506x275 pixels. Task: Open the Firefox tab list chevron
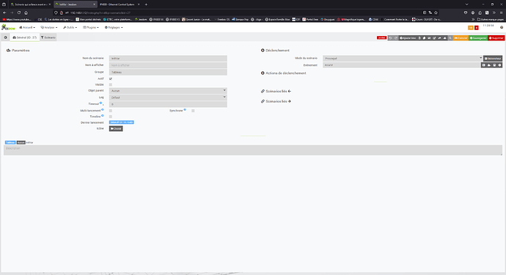coord(466,4)
